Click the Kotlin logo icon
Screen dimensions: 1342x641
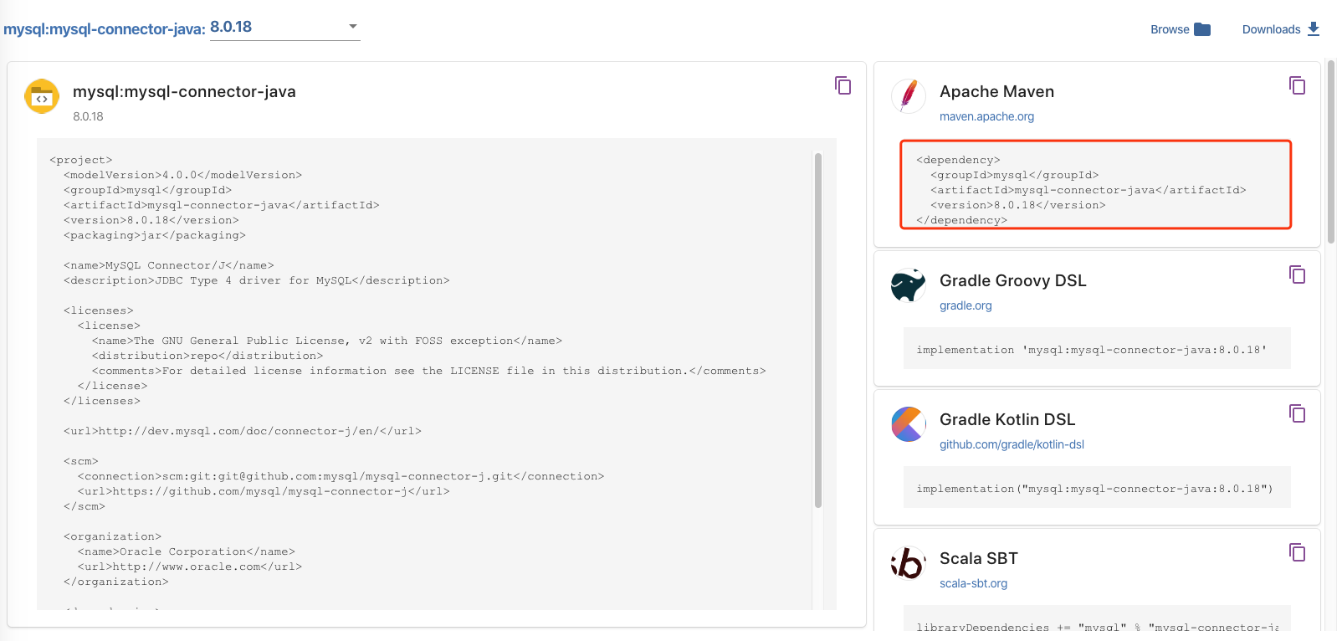[x=909, y=424]
